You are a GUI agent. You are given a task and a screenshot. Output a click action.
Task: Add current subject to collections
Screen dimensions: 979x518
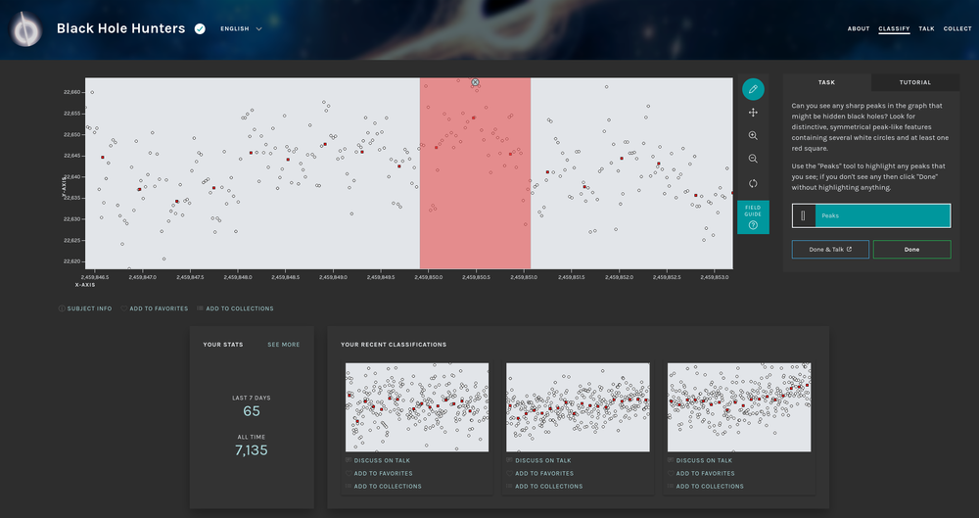pos(235,308)
